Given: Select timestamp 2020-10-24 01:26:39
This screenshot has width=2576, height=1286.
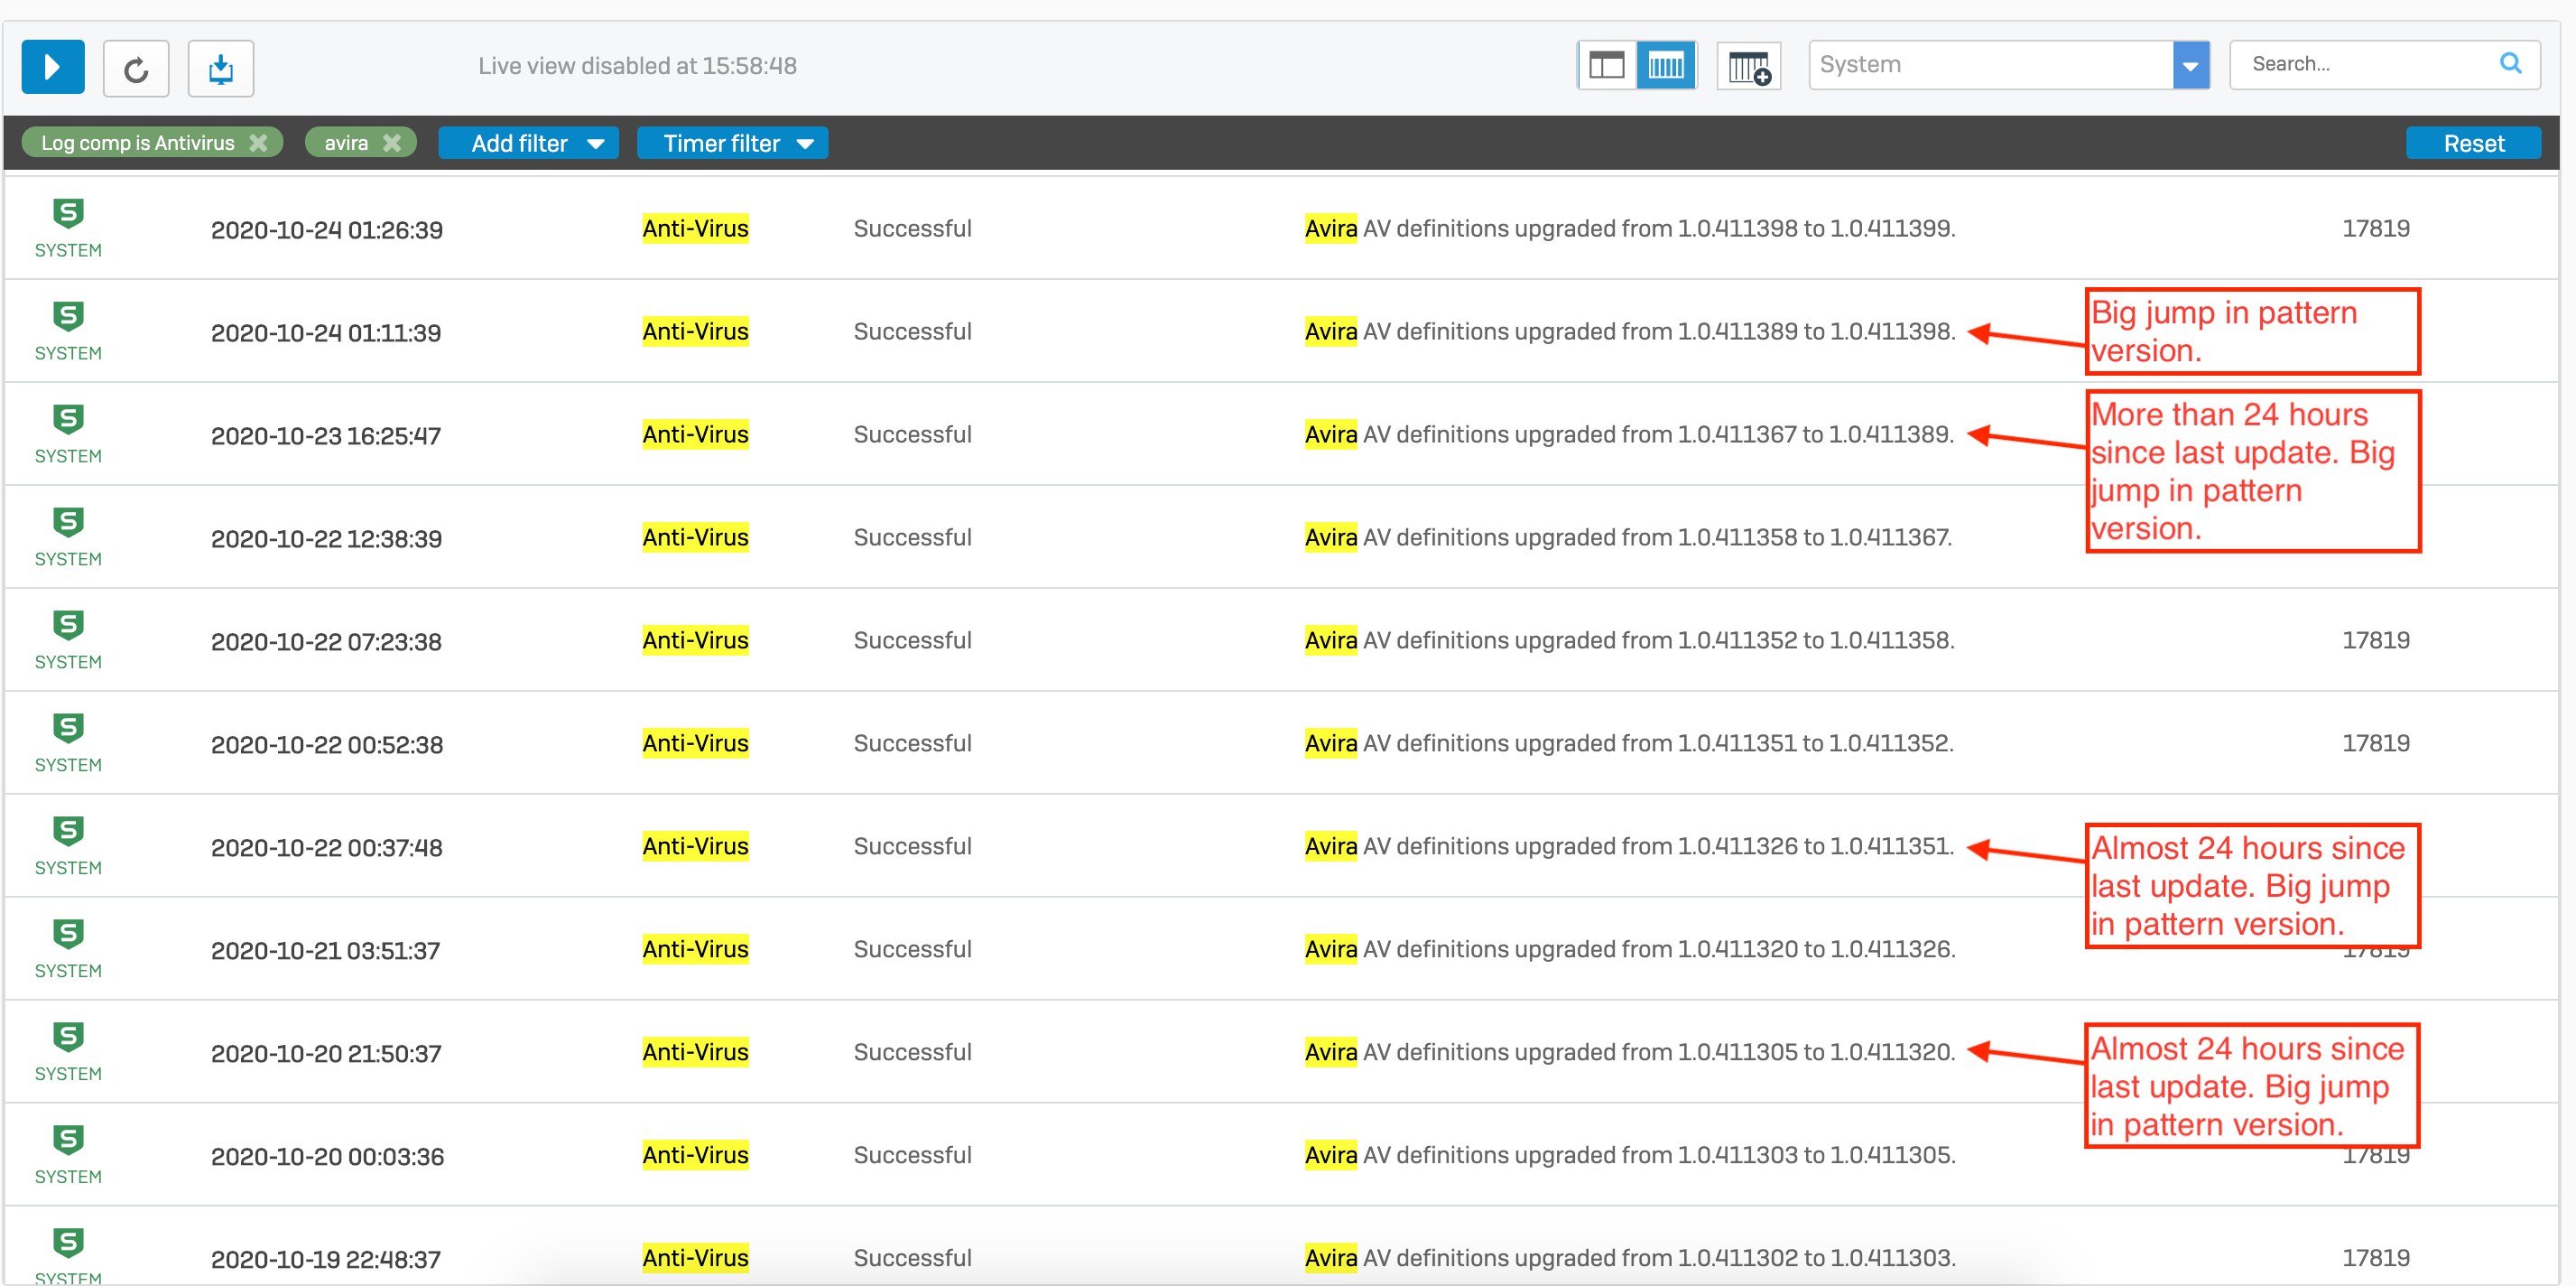Looking at the screenshot, I should [x=327, y=230].
